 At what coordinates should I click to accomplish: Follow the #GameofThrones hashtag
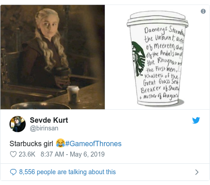click(93, 143)
